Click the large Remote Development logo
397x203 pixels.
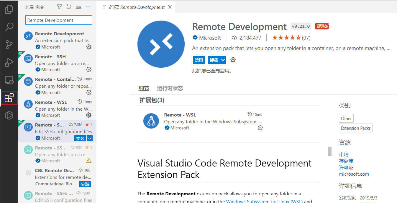(x=161, y=44)
